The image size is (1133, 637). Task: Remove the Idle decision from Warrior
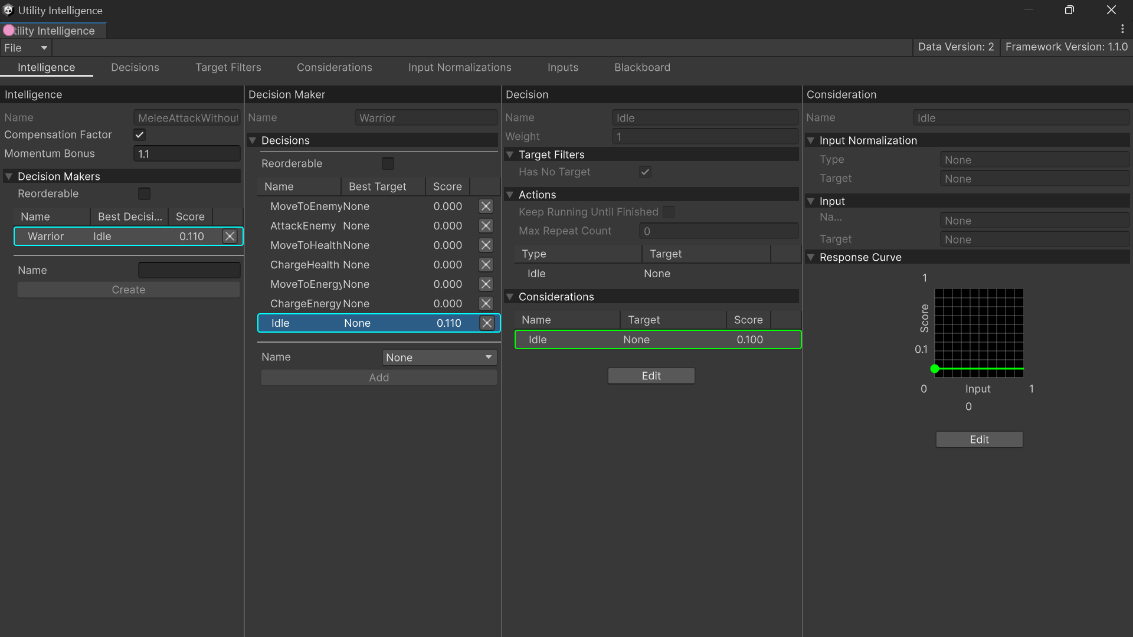click(x=487, y=323)
